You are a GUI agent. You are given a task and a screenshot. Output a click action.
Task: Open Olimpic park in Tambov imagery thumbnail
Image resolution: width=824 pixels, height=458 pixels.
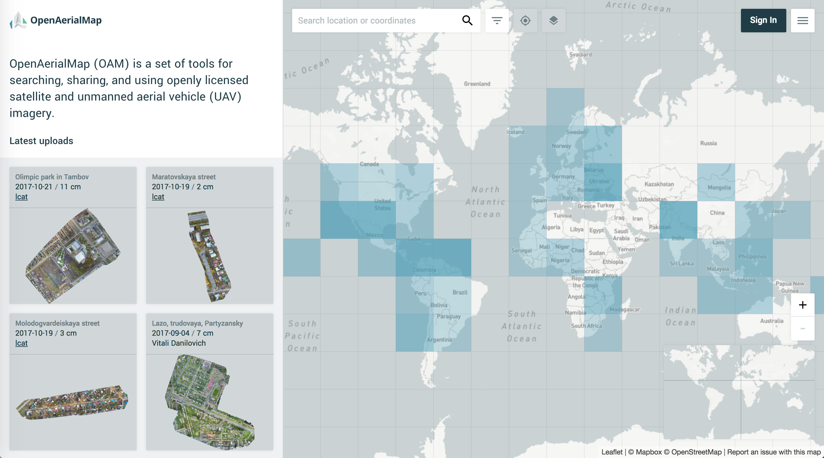(73, 255)
